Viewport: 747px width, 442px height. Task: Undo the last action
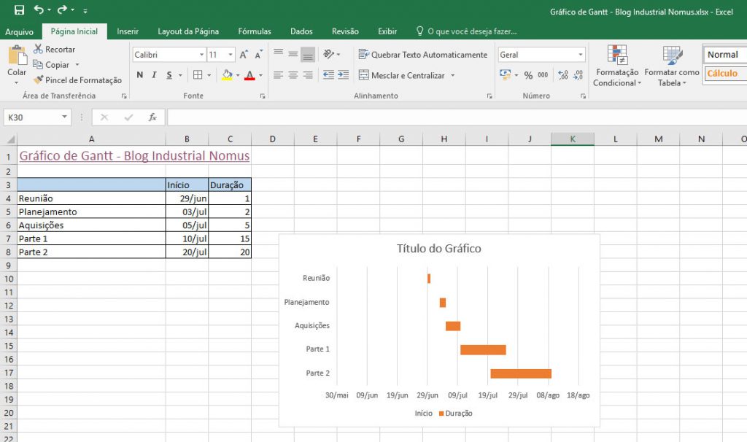click(x=39, y=9)
